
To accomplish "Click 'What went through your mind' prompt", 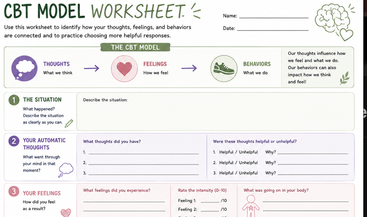I will pyautogui.click(x=42, y=164).
